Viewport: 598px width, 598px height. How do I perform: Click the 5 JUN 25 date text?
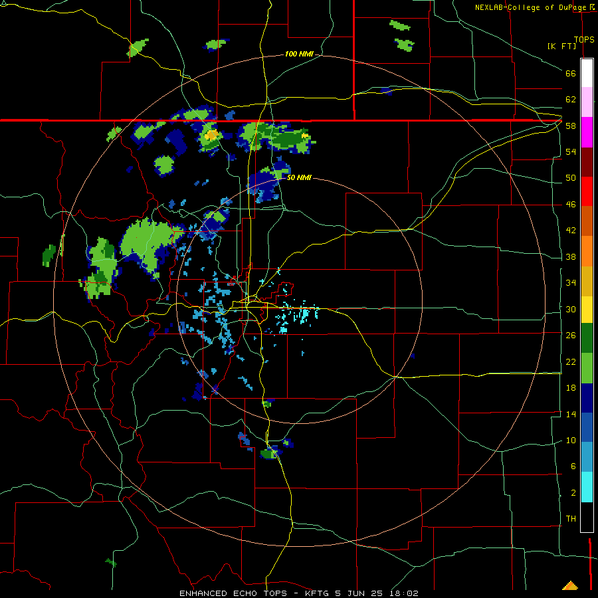coord(359,593)
